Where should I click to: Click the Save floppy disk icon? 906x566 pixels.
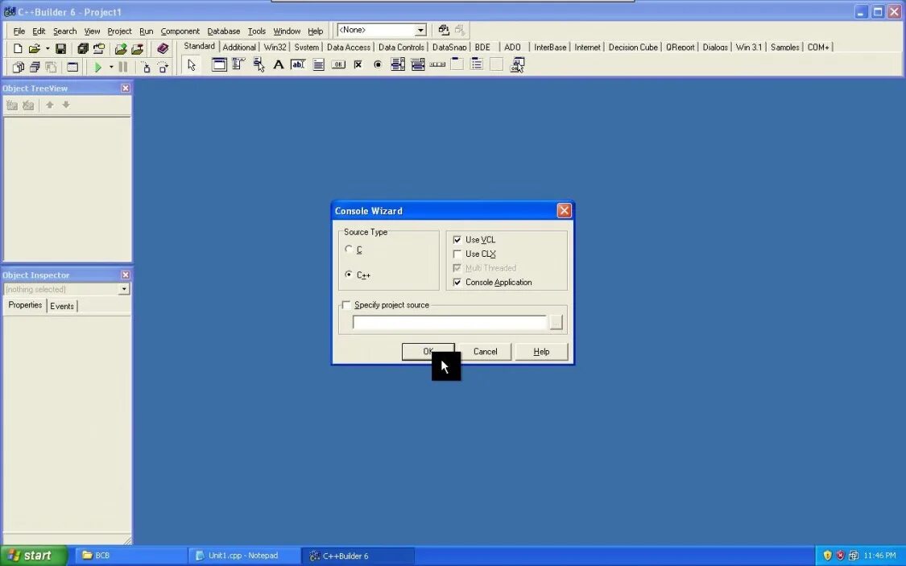coord(60,48)
